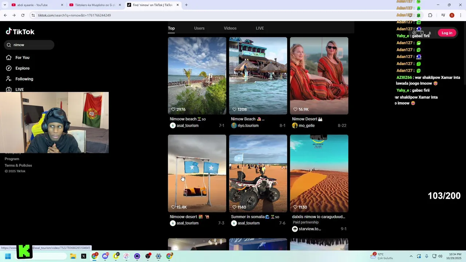Open a new browser tab
Viewport: 466px width, 262px height.
(x=186, y=5)
